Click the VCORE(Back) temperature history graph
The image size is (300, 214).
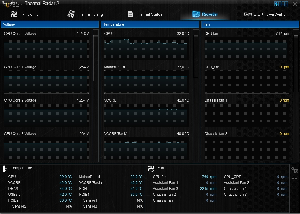[x=147, y=149]
